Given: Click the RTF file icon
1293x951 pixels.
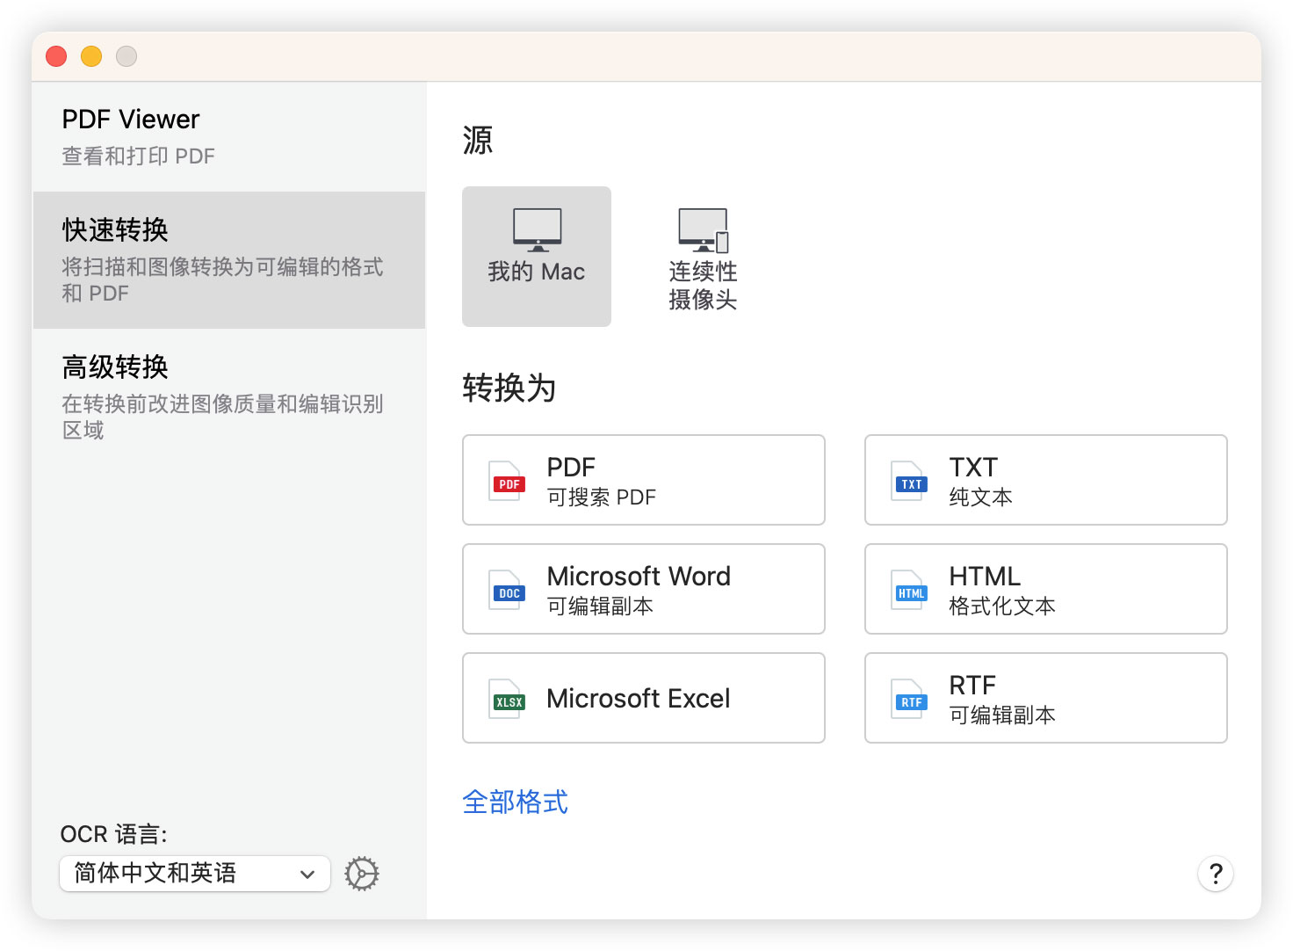Looking at the screenshot, I should tap(910, 699).
